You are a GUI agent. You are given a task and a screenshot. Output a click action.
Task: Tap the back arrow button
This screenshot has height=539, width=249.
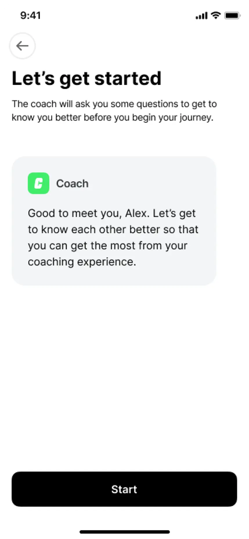[x=22, y=46]
